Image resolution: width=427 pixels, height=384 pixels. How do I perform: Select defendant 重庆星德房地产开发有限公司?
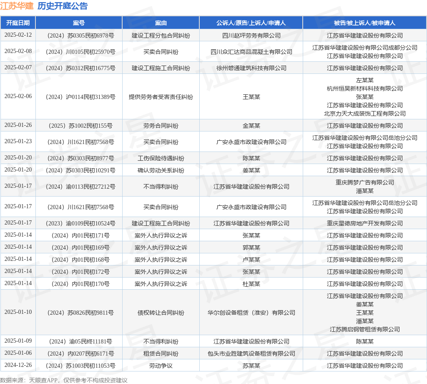[364, 223]
